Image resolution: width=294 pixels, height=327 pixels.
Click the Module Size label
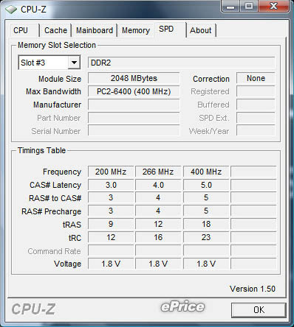[60, 79]
